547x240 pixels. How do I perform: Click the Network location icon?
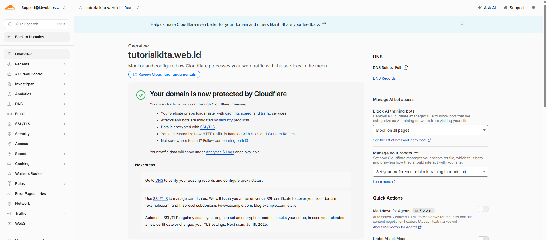tap(9, 204)
